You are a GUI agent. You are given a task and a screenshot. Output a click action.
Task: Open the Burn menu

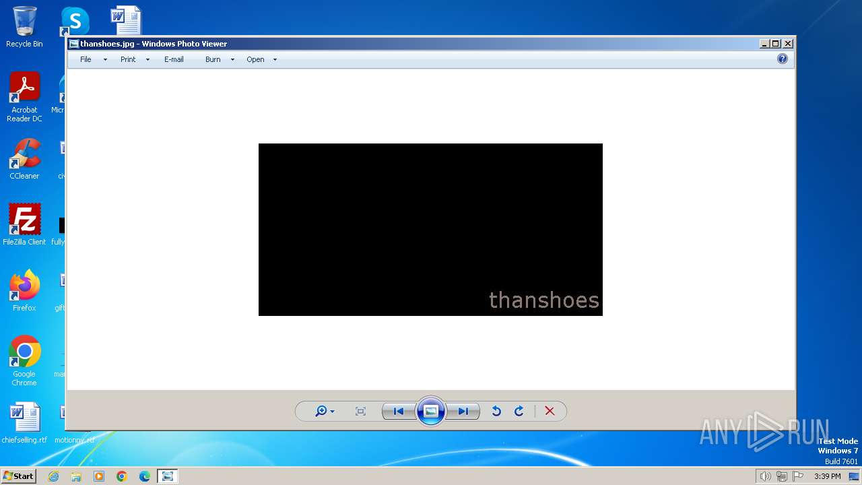213,59
